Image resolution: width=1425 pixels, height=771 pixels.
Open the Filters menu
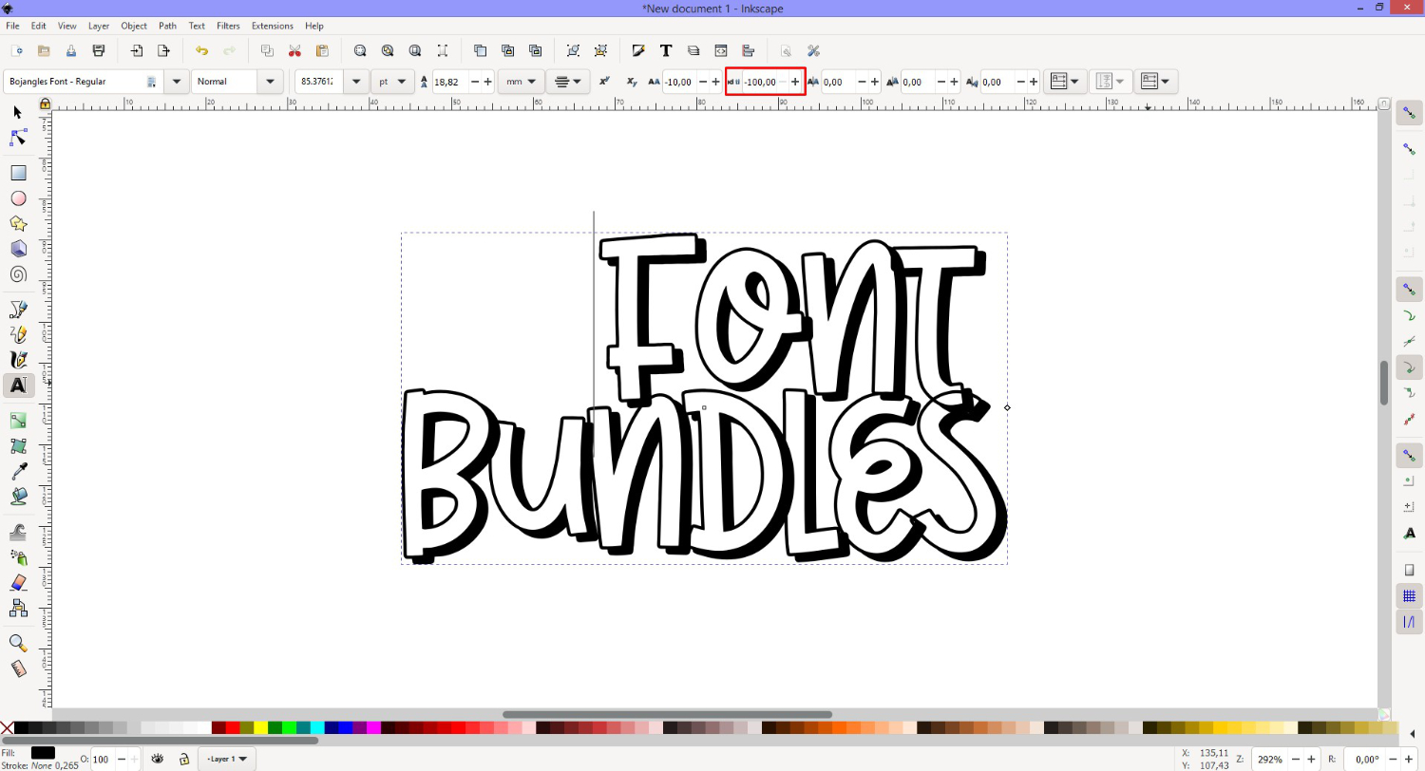point(228,26)
